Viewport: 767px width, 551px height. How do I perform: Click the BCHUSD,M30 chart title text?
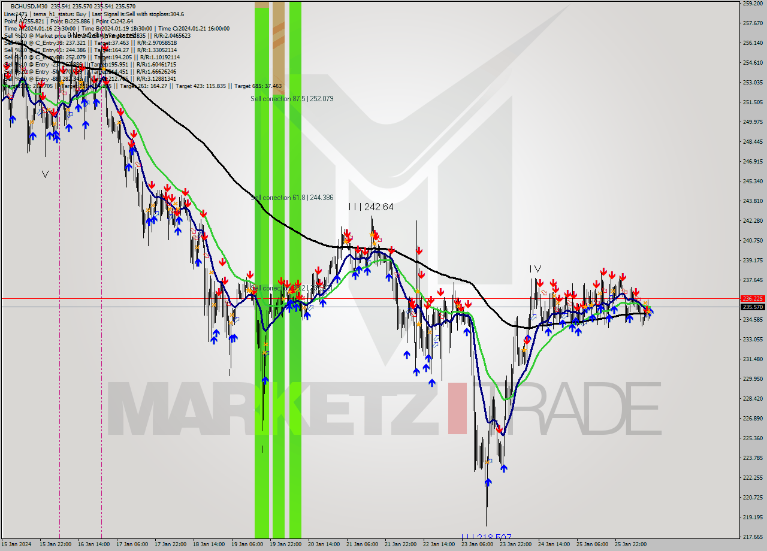pos(28,5)
